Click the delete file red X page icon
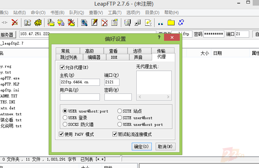This screenshot has width=259, height=168. click(x=104, y=22)
